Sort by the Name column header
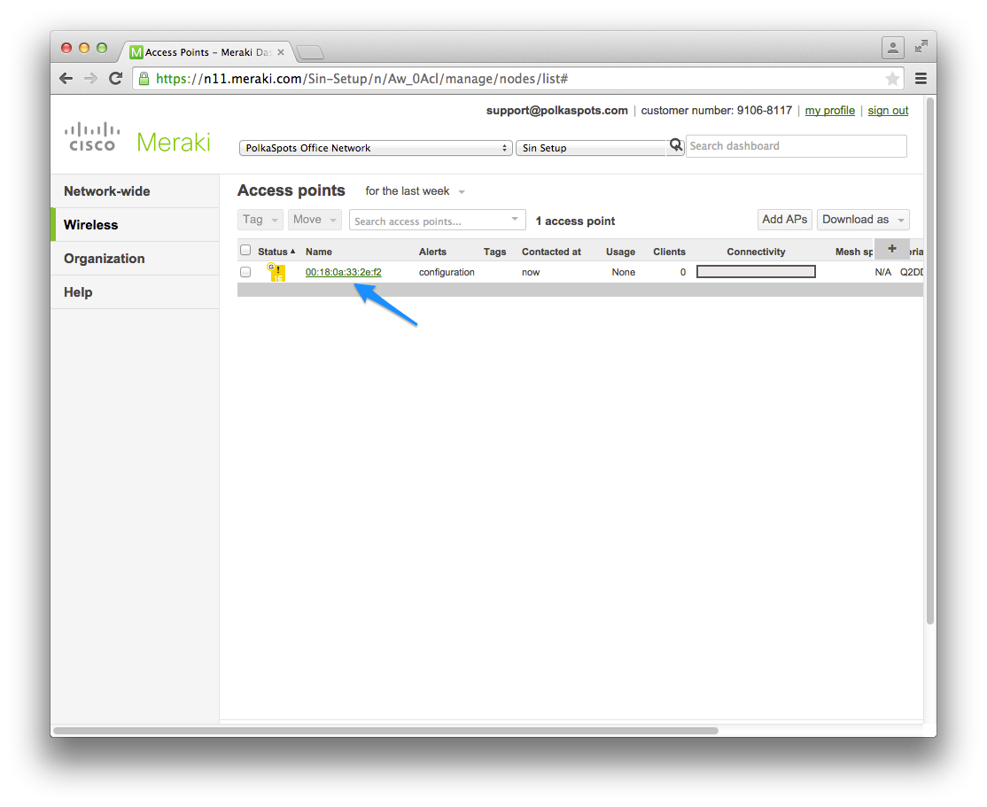The image size is (987, 807). (318, 252)
